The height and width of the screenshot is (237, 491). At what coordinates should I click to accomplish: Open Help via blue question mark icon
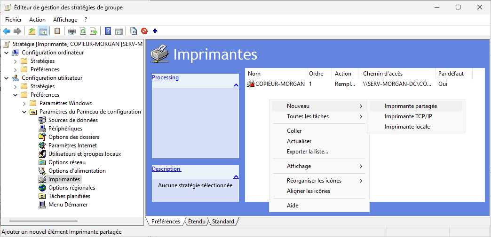coord(108,31)
